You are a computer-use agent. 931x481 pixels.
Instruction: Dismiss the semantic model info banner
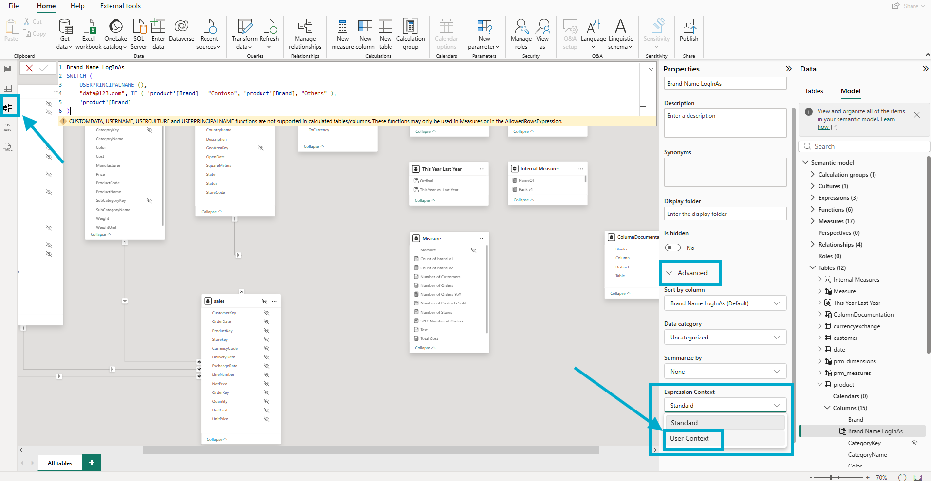pos(917,115)
